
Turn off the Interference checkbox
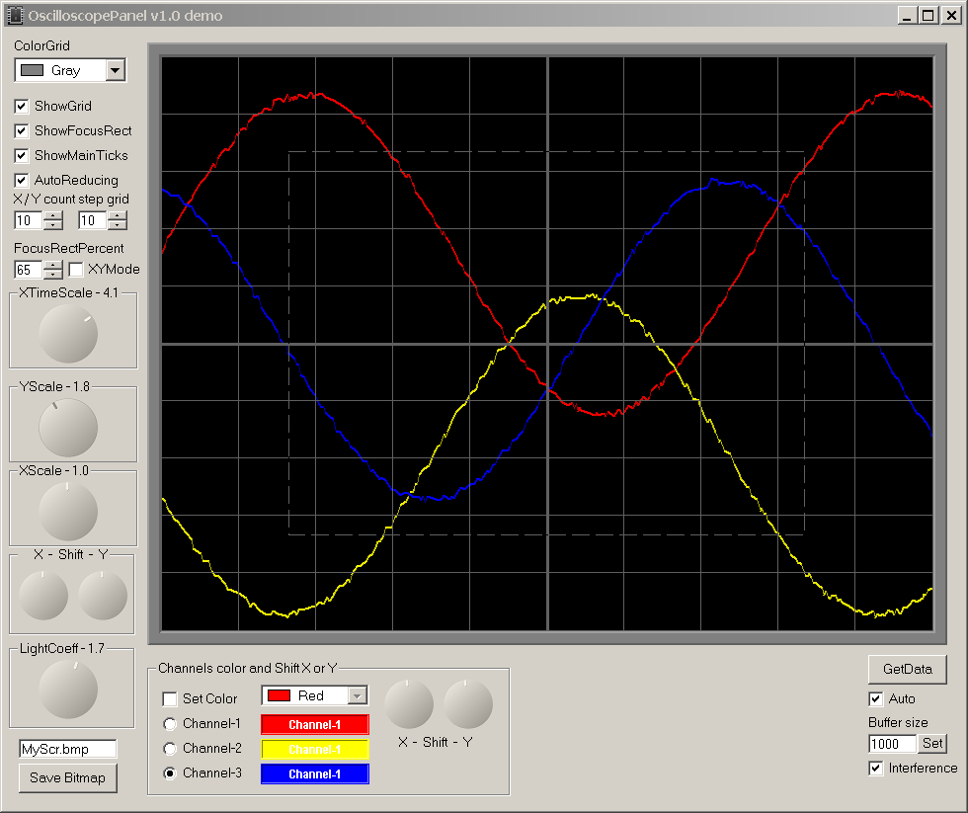[875, 768]
